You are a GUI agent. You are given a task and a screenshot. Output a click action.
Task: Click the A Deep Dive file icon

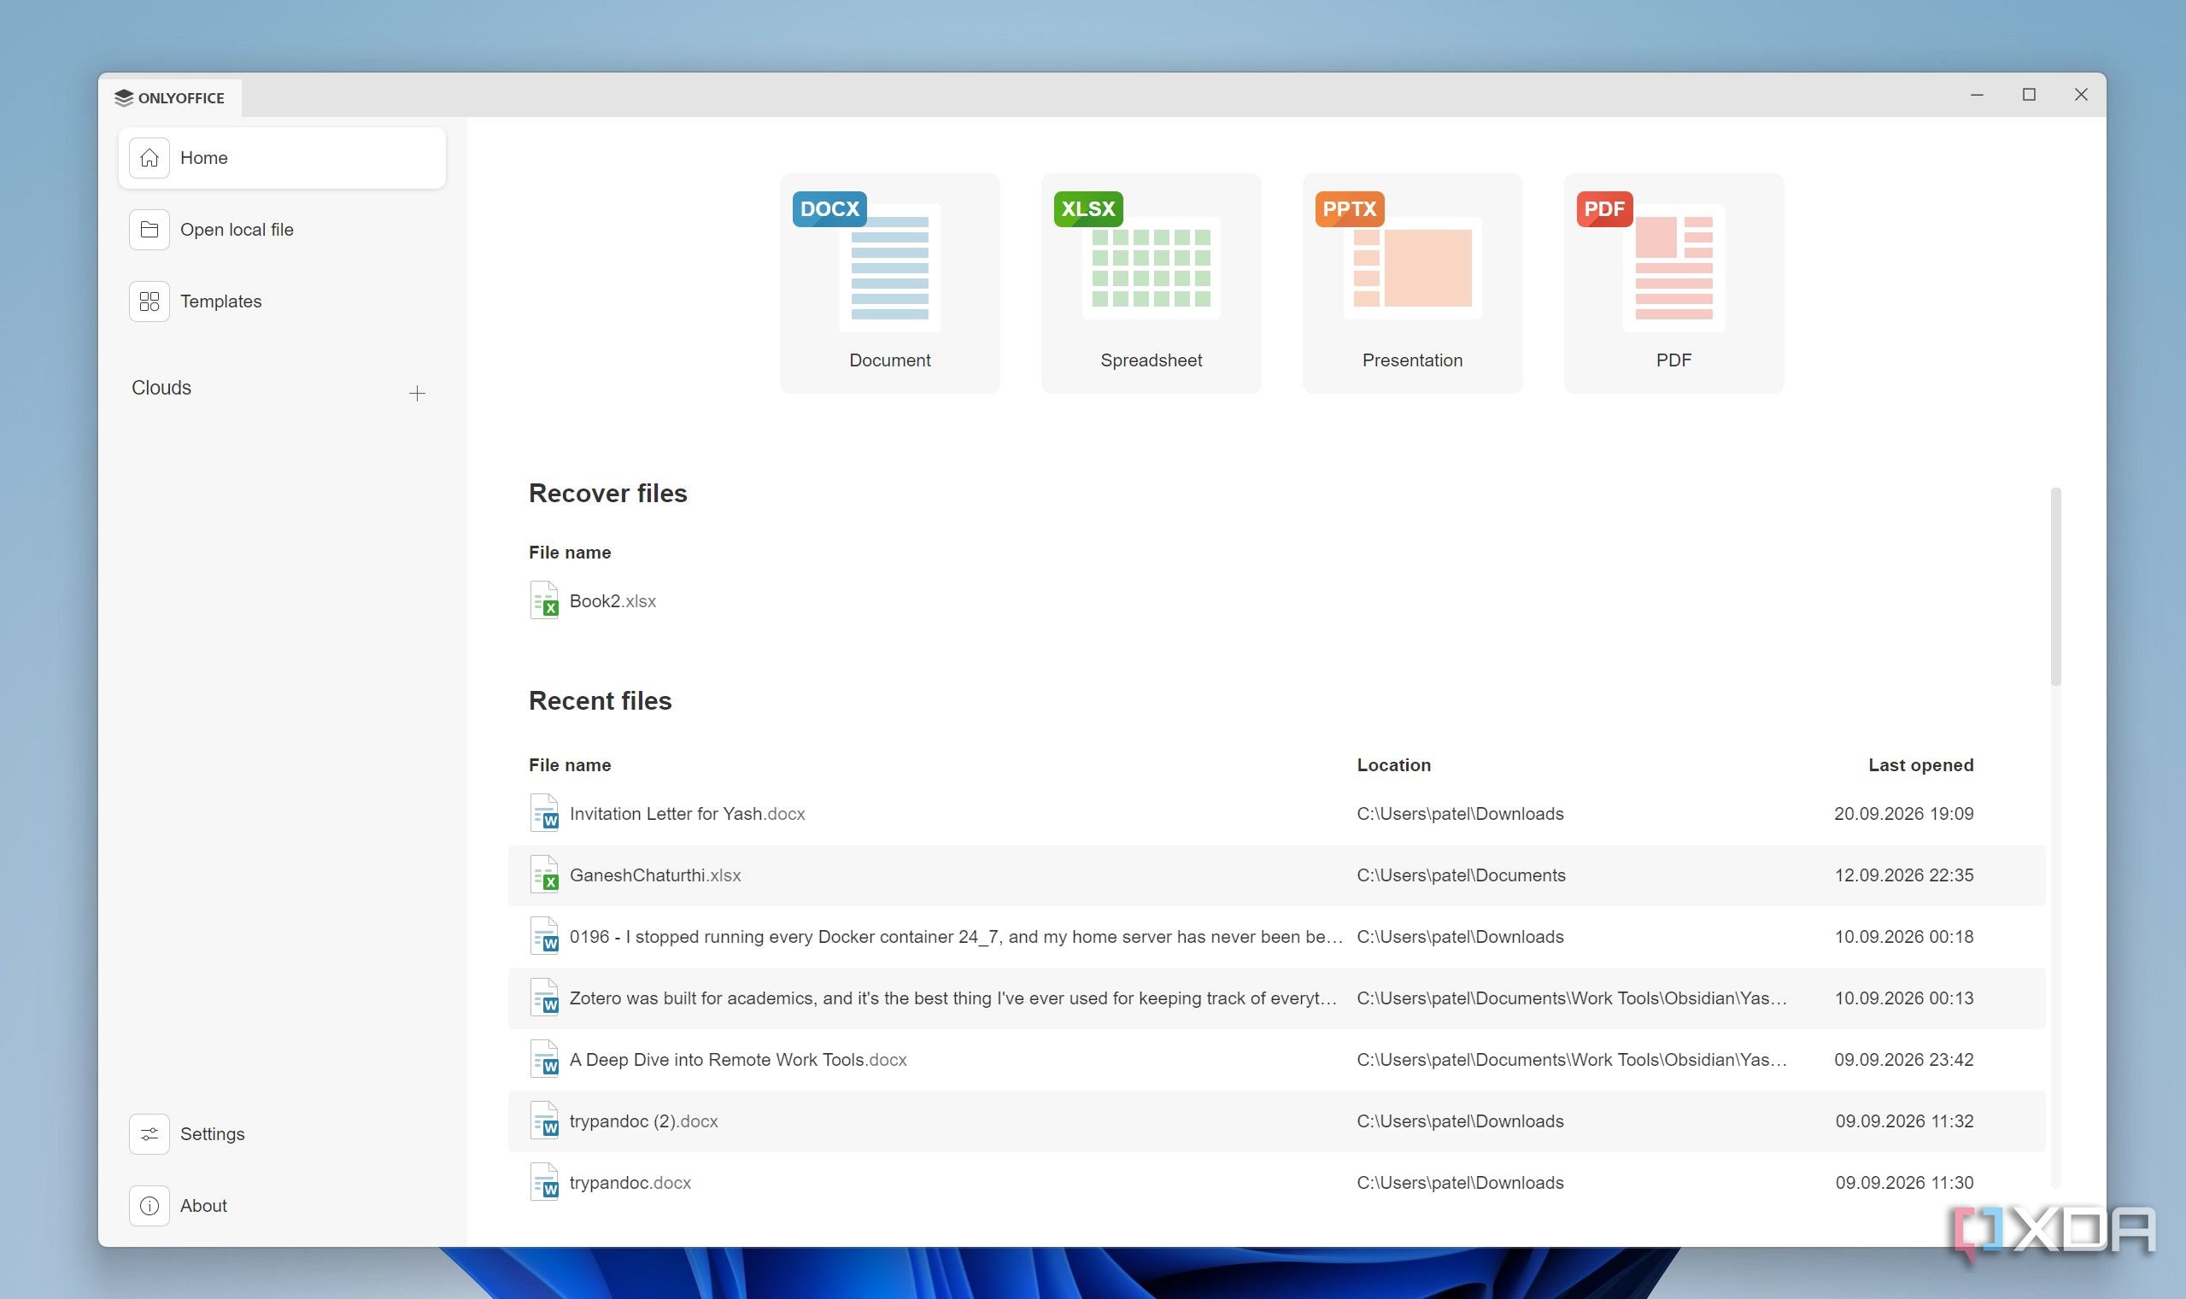pyautogui.click(x=543, y=1059)
